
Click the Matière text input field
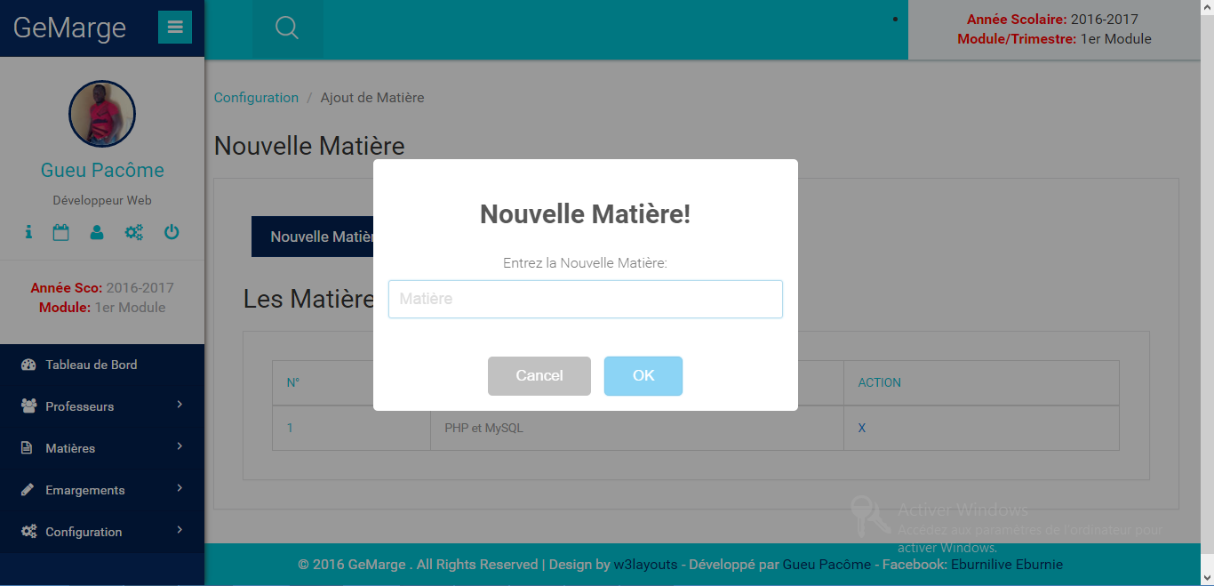coord(585,299)
